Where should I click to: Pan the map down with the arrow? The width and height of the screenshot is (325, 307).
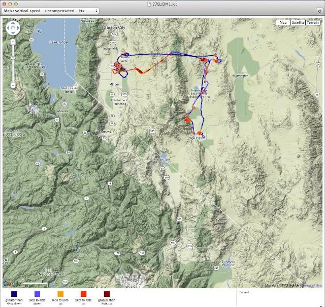coord(13,32)
